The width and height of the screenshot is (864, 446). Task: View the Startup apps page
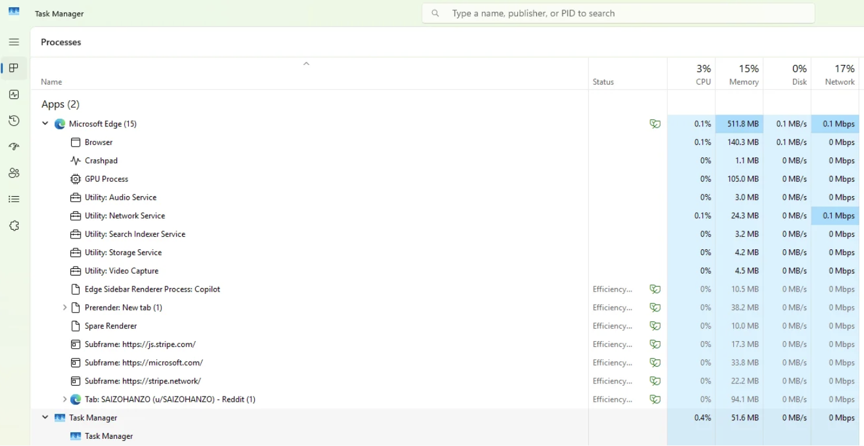14,146
